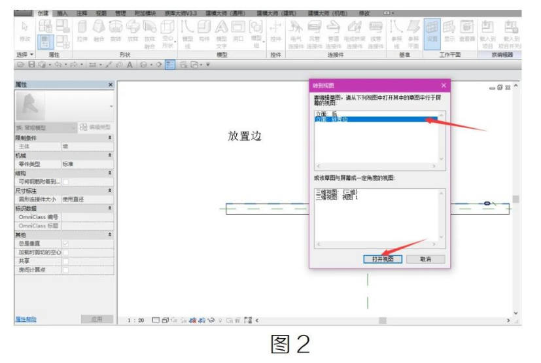Add a 电缆桥架连接件 cable tray connector
The image size is (541, 363).
355,34
